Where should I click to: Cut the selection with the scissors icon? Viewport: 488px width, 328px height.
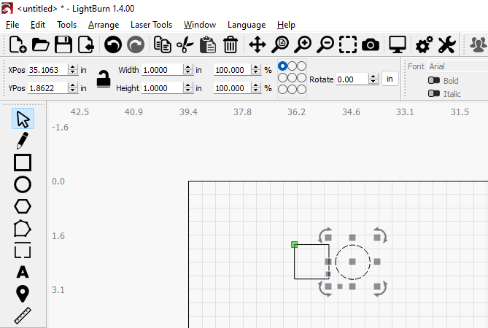[185, 44]
